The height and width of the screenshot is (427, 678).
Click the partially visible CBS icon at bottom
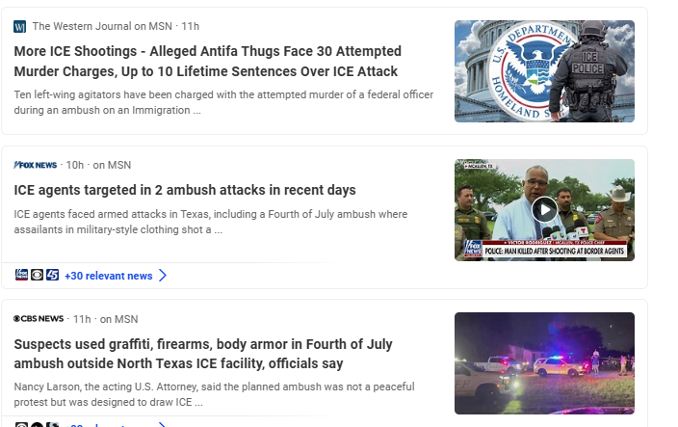click(21, 424)
